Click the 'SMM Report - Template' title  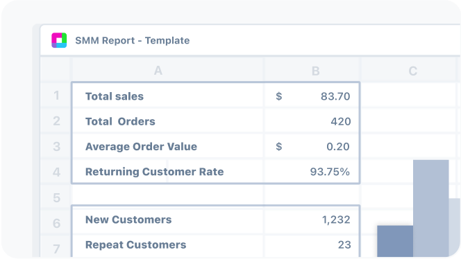pyautogui.click(x=133, y=40)
